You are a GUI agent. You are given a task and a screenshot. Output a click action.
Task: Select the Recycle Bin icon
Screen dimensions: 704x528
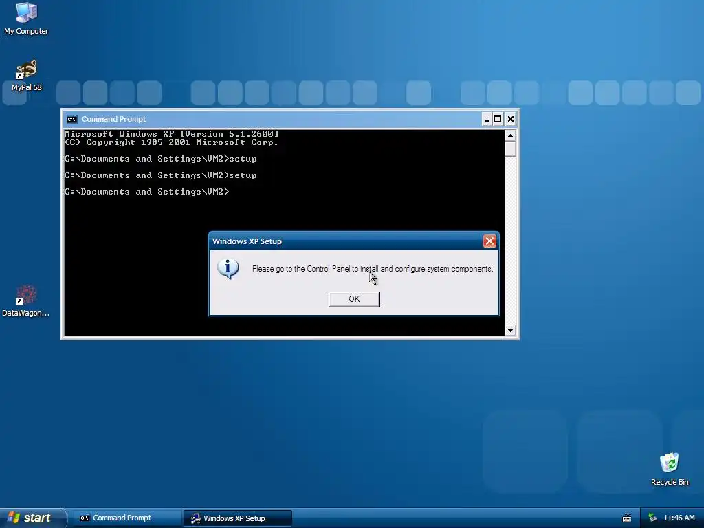click(x=670, y=469)
